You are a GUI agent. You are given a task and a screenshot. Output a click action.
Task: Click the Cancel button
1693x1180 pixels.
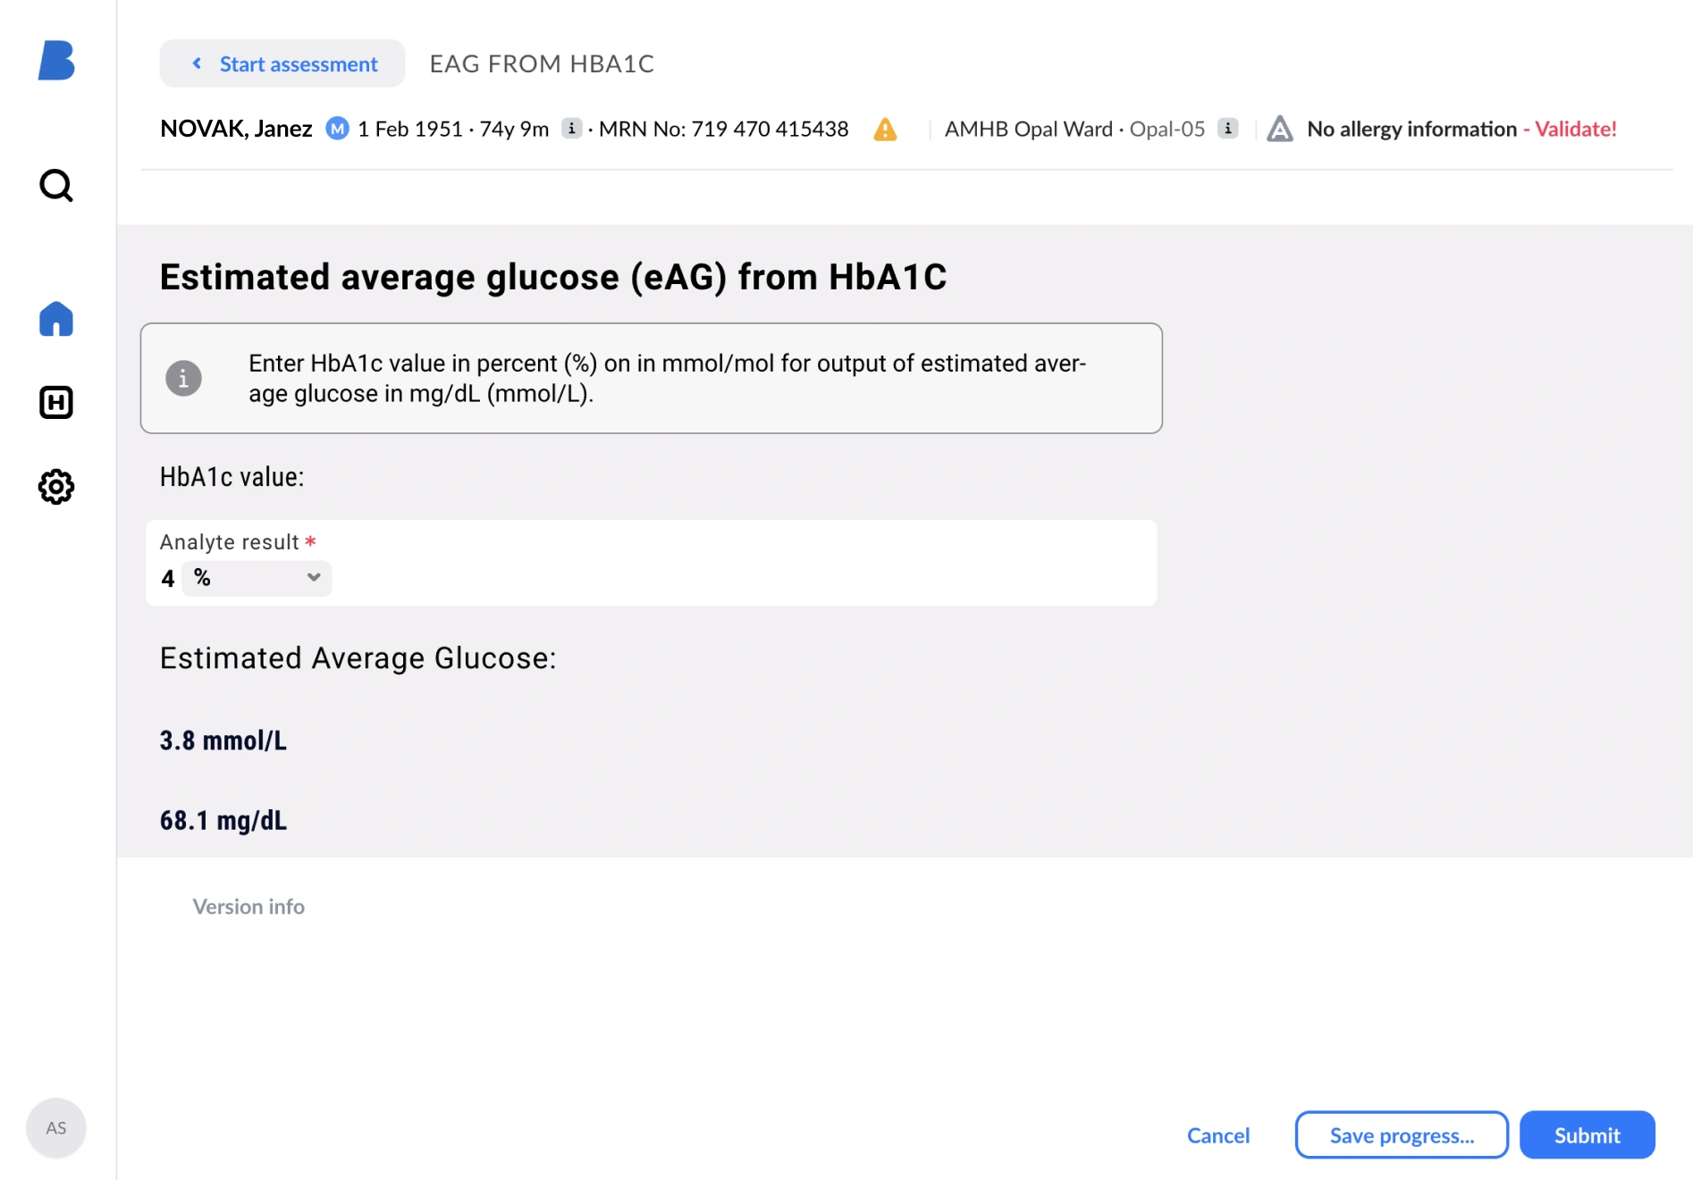pos(1218,1135)
